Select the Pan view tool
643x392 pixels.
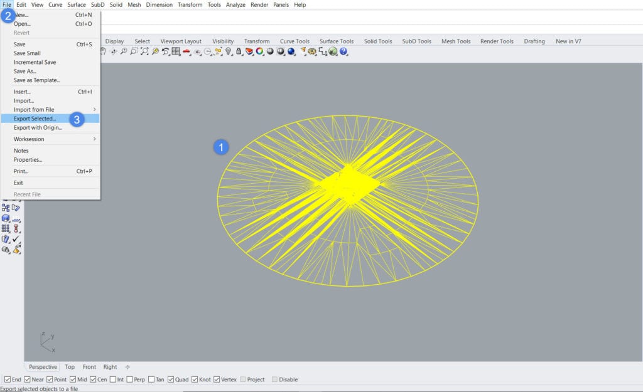click(104, 53)
